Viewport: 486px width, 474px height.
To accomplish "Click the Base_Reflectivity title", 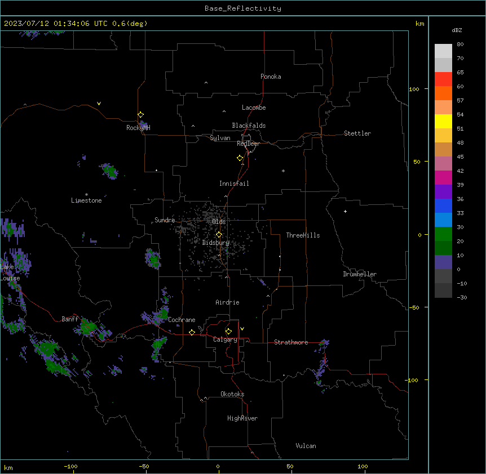I will click(x=243, y=8).
